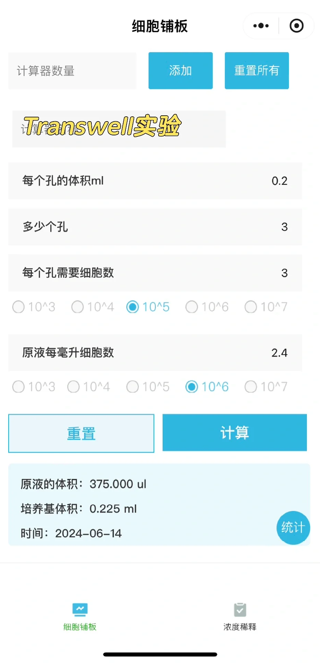Viewport: 320px width, 663px height.
Task: Click the 添加 button
Action: click(180, 70)
